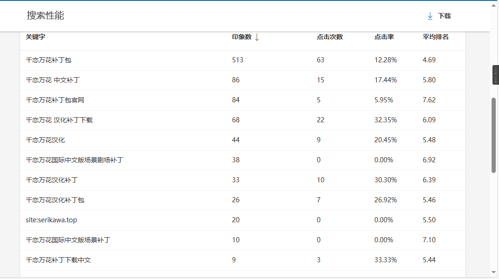Click the download arrow icon

430,16
